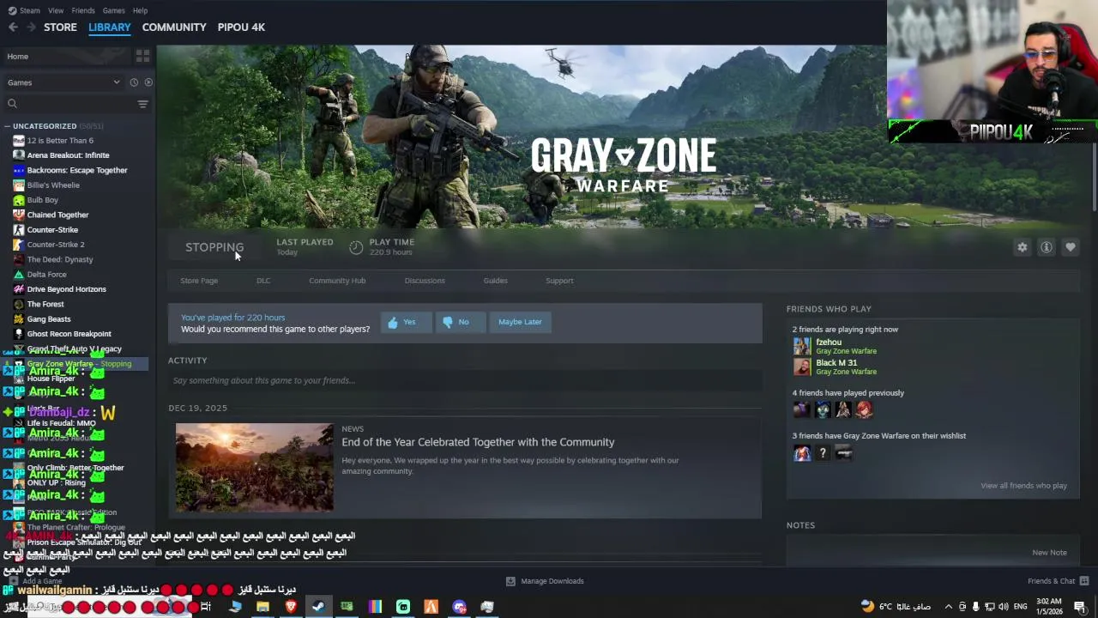Click the thumbs-down No recommendation button
The height and width of the screenshot is (618, 1098).
[460, 322]
